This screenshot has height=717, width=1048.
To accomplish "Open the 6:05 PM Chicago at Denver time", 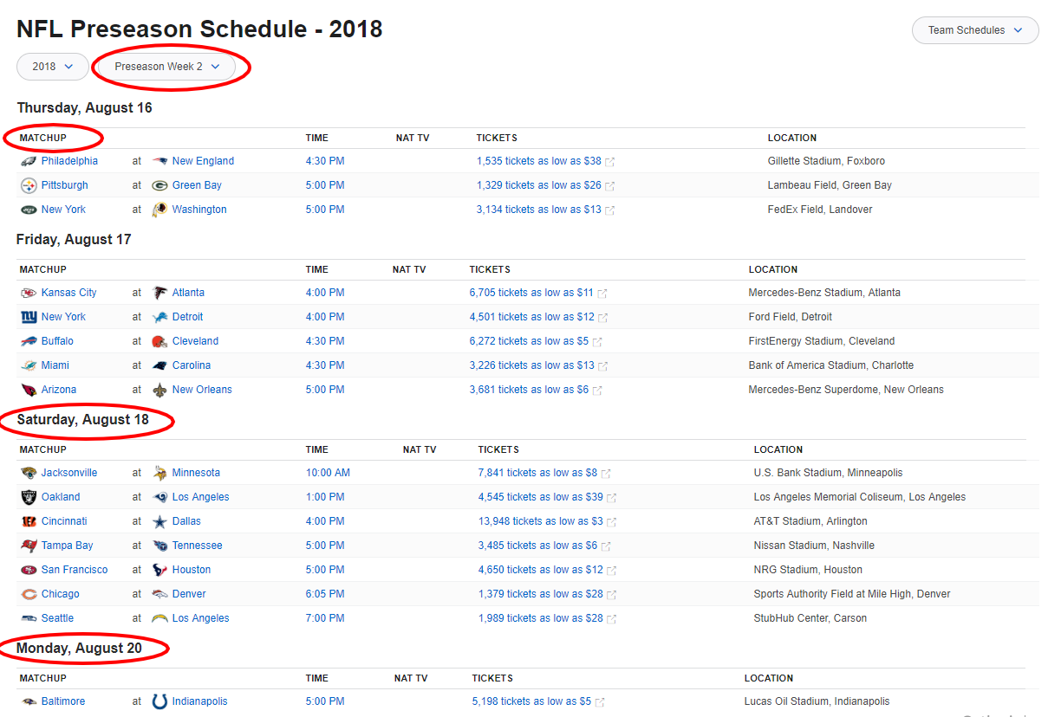I will [x=325, y=594].
